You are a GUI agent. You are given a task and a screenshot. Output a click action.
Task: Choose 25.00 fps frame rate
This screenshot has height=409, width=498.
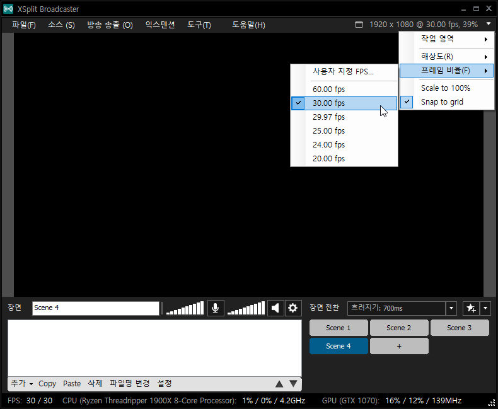pyautogui.click(x=344, y=131)
